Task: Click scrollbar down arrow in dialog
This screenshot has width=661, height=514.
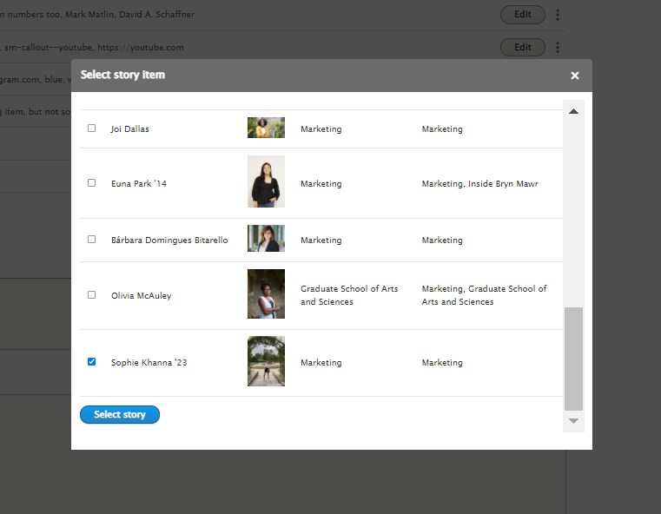Action: click(573, 421)
